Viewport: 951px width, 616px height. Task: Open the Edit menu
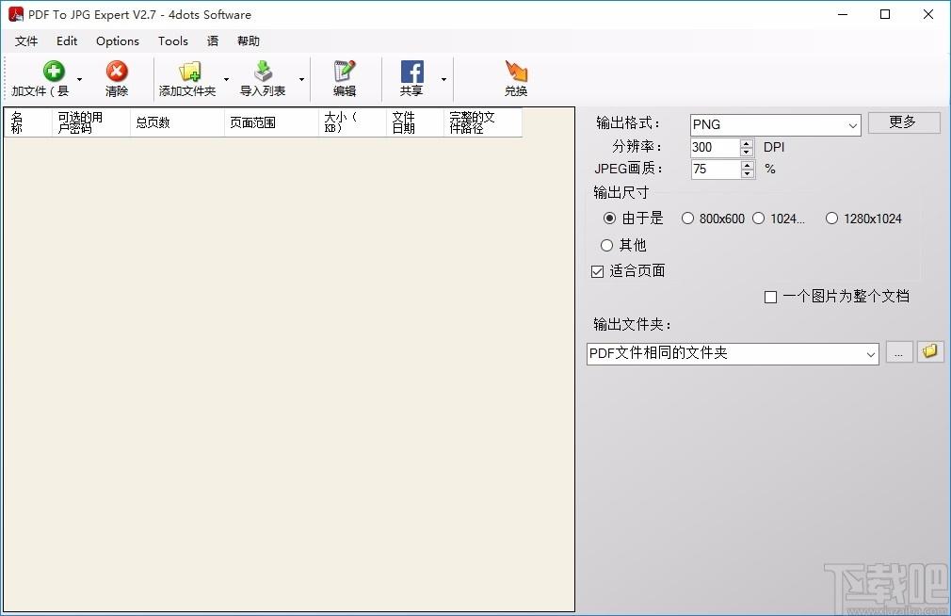coord(67,41)
